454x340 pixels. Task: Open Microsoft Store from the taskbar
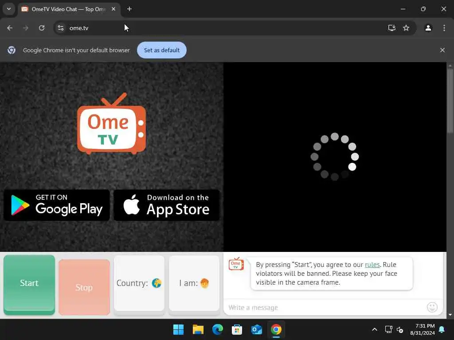(x=237, y=329)
